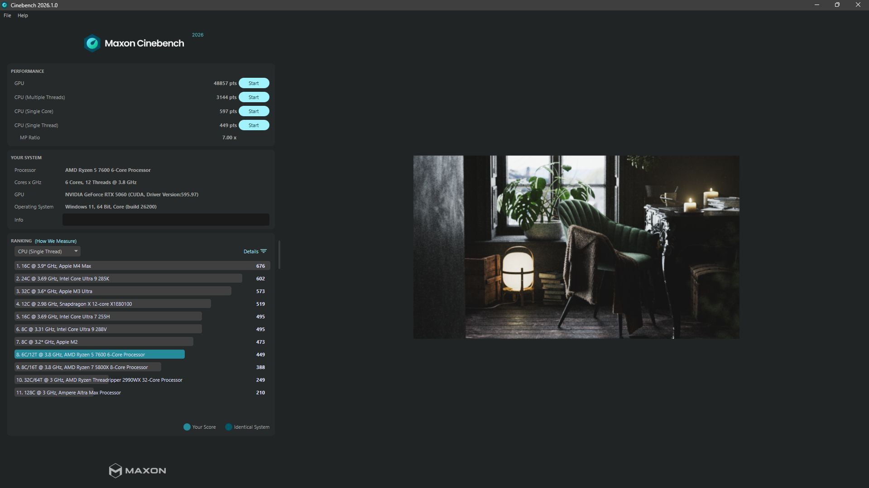This screenshot has width=869, height=488.
Task: Click the GPU score 48857 pts
Action: pyautogui.click(x=225, y=83)
